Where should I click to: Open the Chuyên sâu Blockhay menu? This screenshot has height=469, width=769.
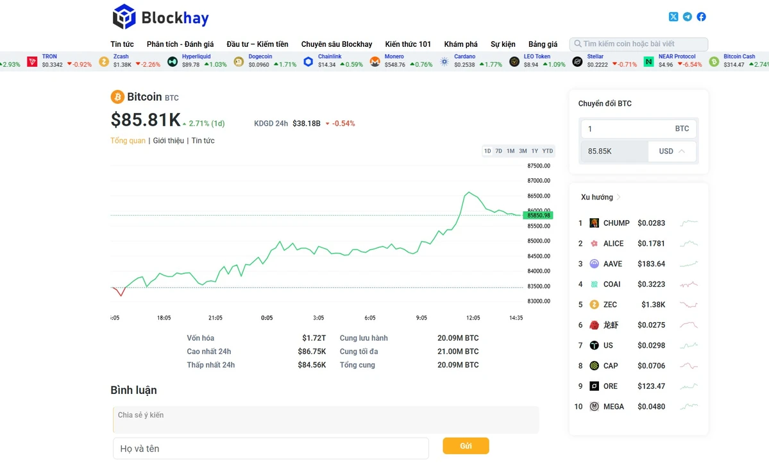pos(337,44)
